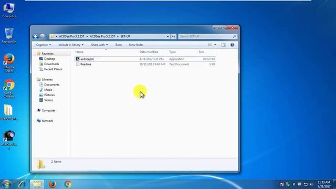
Task: Click the Change your view icon
Action: pyautogui.click(x=210, y=45)
